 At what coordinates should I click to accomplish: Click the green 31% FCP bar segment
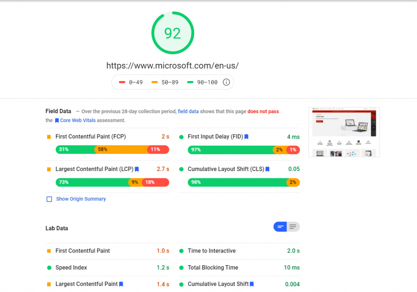click(75, 149)
